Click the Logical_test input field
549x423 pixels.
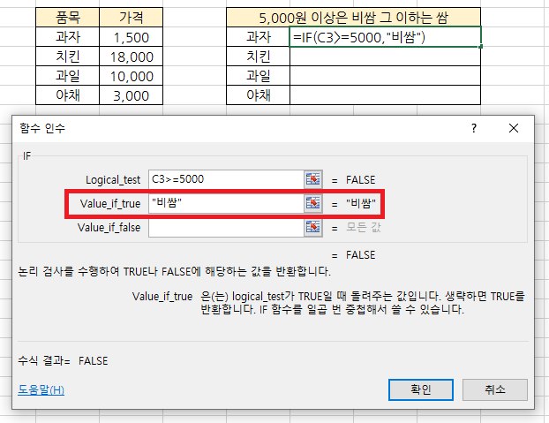(x=226, y=179)
